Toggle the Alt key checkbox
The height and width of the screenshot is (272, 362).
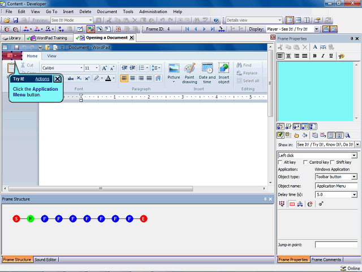pyautogui.click(x=281, y=163)
